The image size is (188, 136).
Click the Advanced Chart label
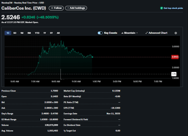158,33
